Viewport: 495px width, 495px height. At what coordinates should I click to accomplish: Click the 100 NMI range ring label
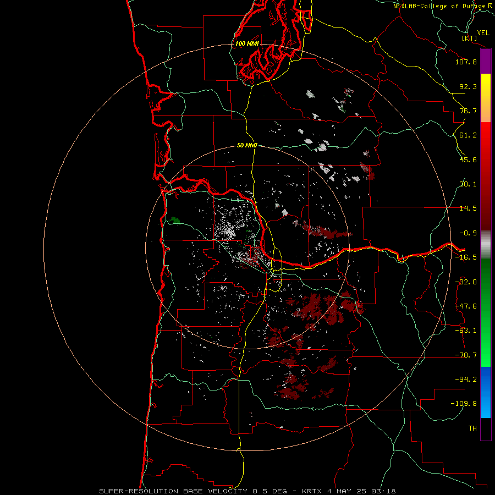(x=247, y=43)
